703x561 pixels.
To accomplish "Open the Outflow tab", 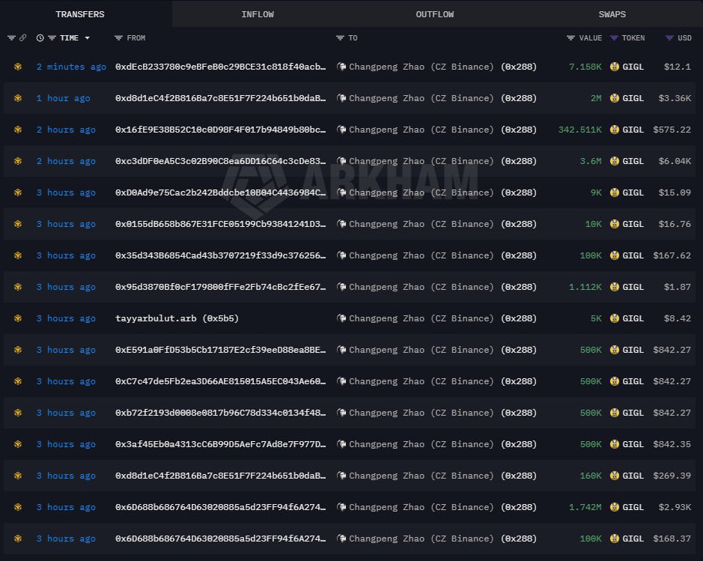I will point(435,14).
